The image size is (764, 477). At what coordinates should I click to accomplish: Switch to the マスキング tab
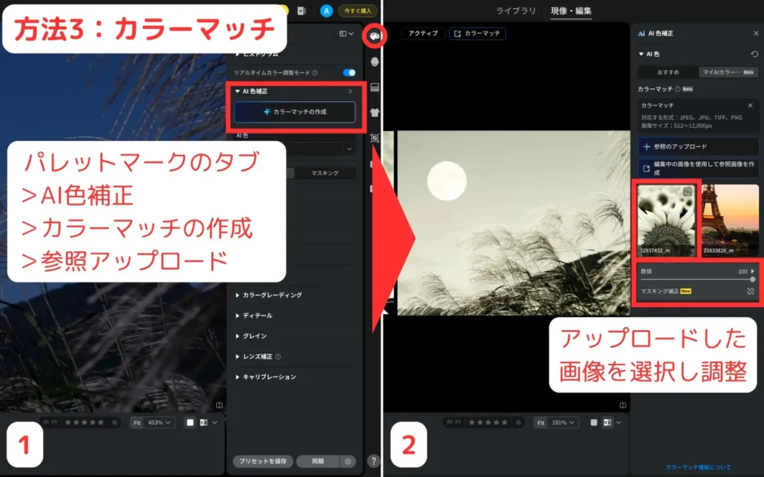coord(325,173)
